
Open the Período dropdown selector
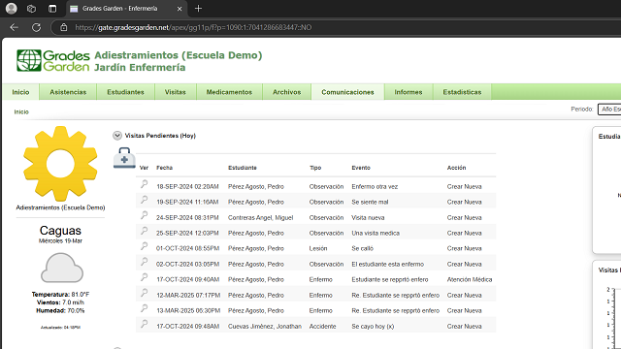pos(609,110)
